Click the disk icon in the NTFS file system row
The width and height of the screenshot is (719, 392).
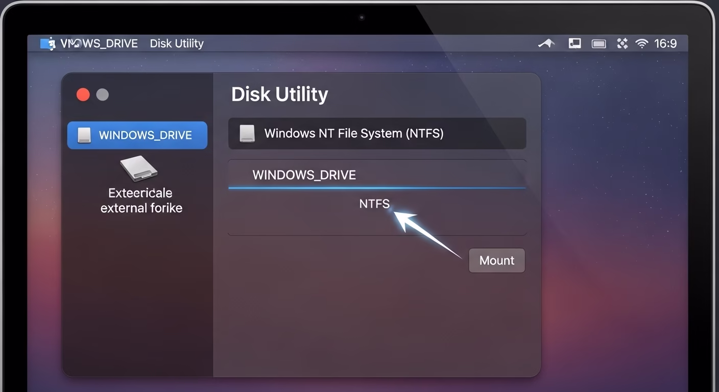click(x=247, y=134)
